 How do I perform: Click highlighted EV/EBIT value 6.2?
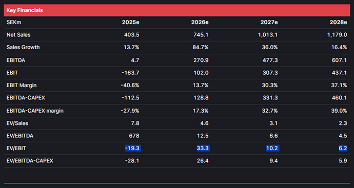(343, 149)
